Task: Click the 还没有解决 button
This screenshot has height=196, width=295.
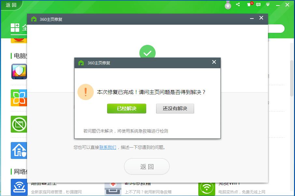Action: [x=175, y=108]
